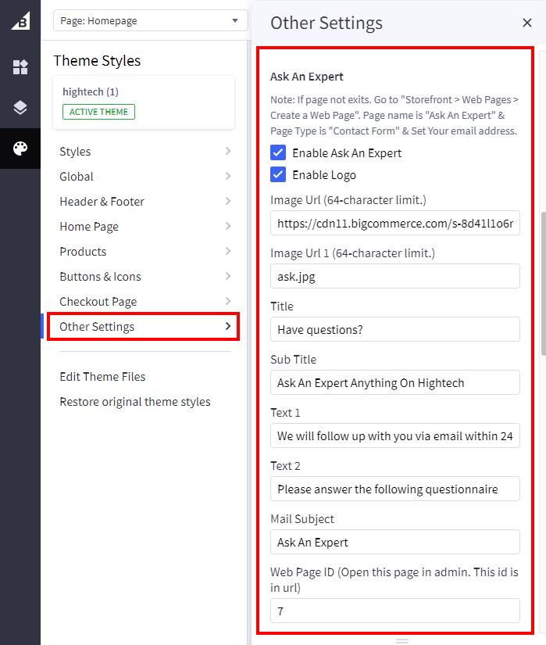Screen dimensions: 546x645
Task: Click the BigCommerce logo icon
Action: (20, 20)
